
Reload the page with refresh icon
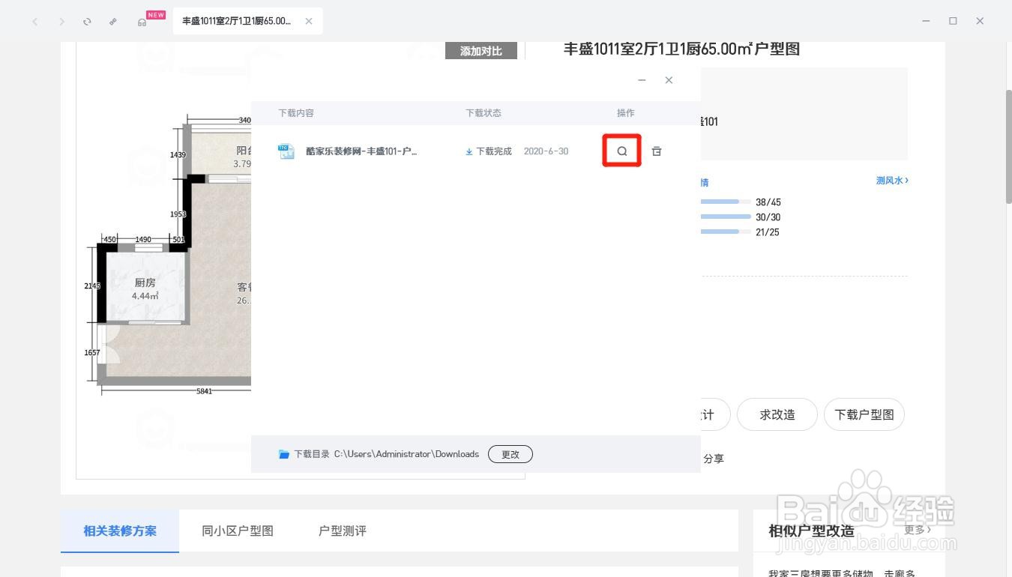87,21
